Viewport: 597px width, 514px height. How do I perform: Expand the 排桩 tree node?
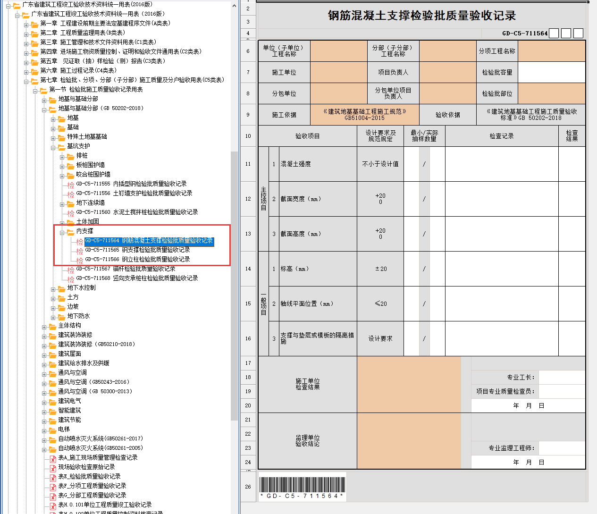[62, 156]
